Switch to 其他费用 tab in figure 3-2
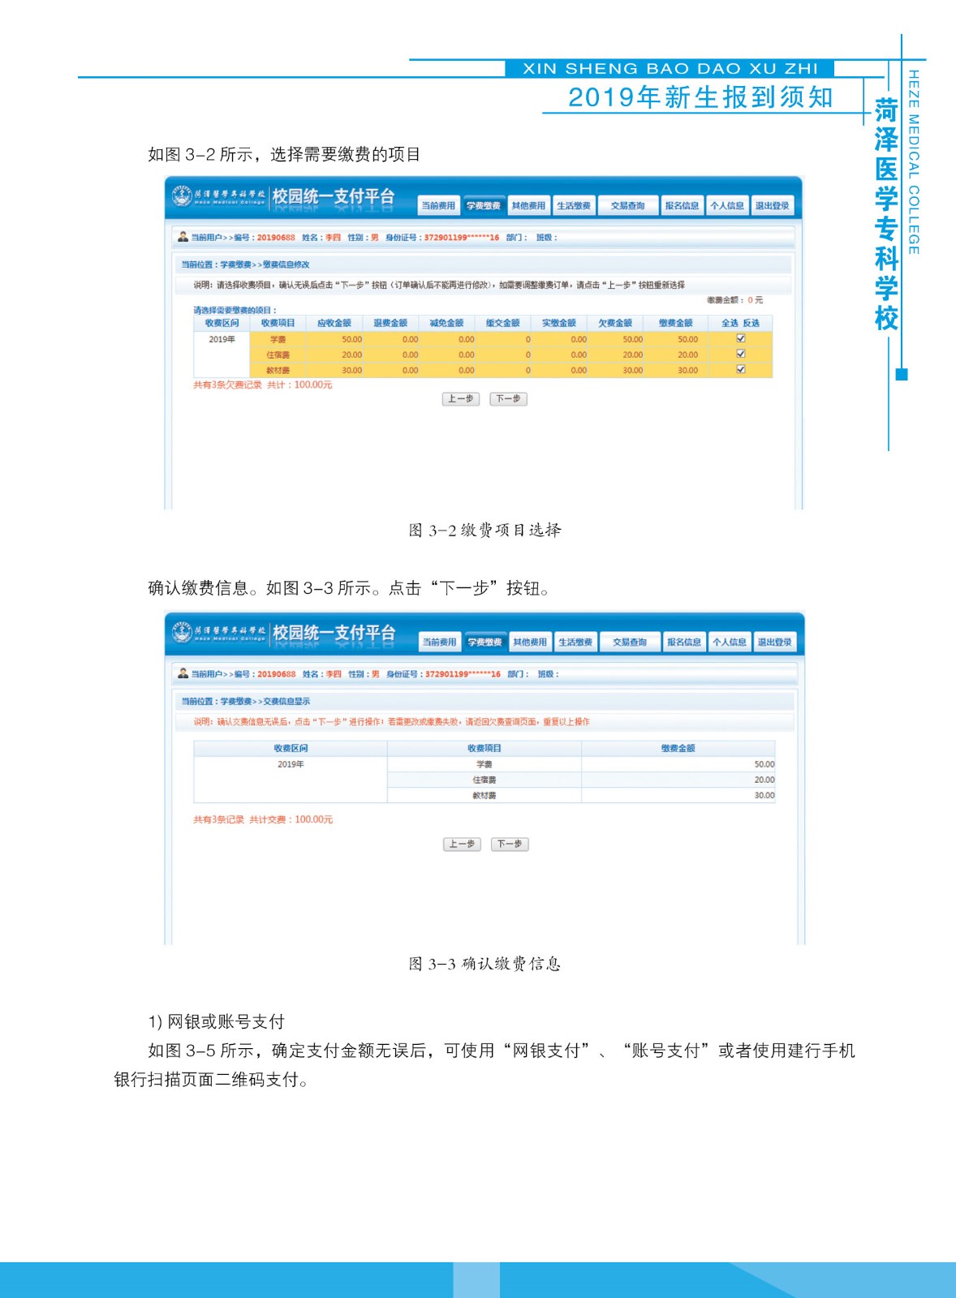 (528, 206)
